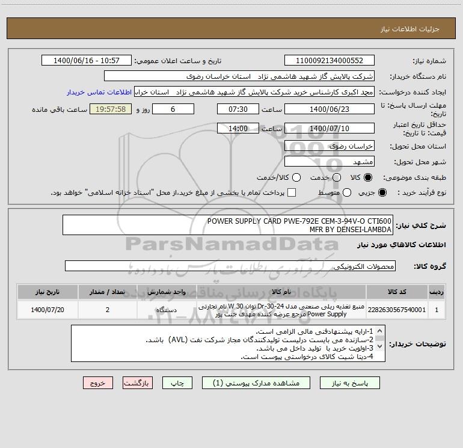Click product code 228263056754​0001 cell
Viewport: 463px width, 448px height.
tap(397, 310)
